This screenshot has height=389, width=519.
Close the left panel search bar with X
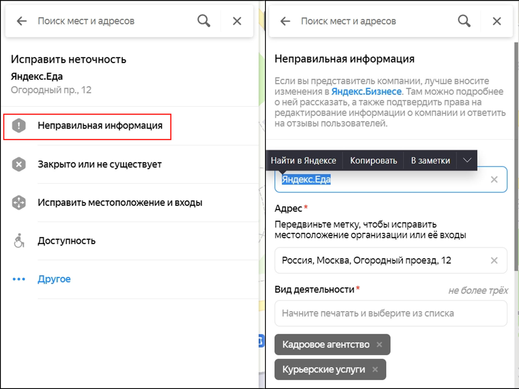click(237, 21)
